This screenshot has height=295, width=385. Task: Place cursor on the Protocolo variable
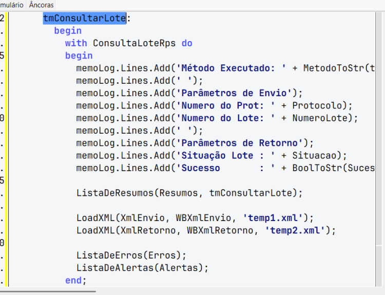[317, 106]
